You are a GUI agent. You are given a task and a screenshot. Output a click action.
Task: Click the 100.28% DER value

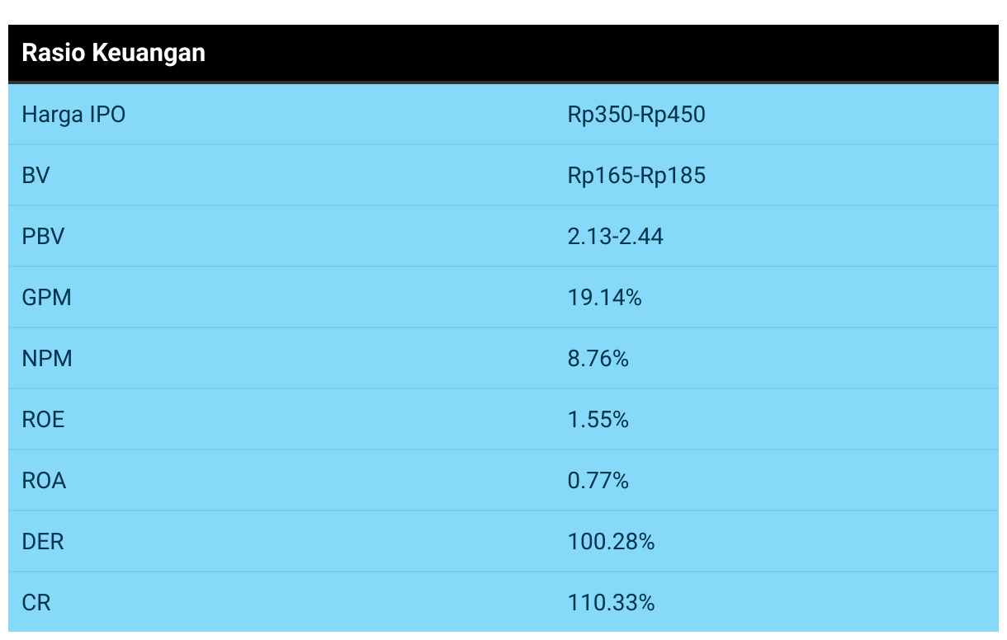coord(611,542)
